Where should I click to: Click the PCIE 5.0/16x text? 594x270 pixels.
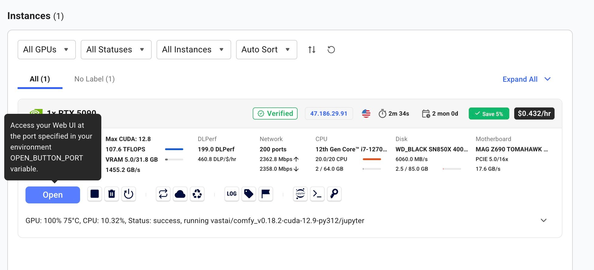pyautogui.click(x=492, y=159)
